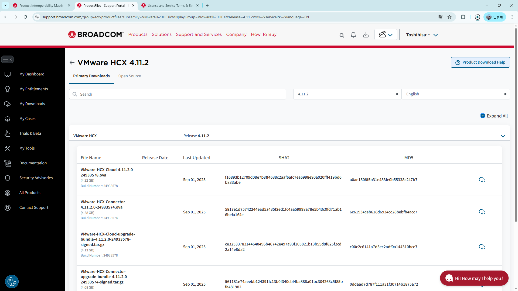Open the 4.11.2 version dropdown
The height and width of the screenshot is (291, 518).
coord(347,94)
